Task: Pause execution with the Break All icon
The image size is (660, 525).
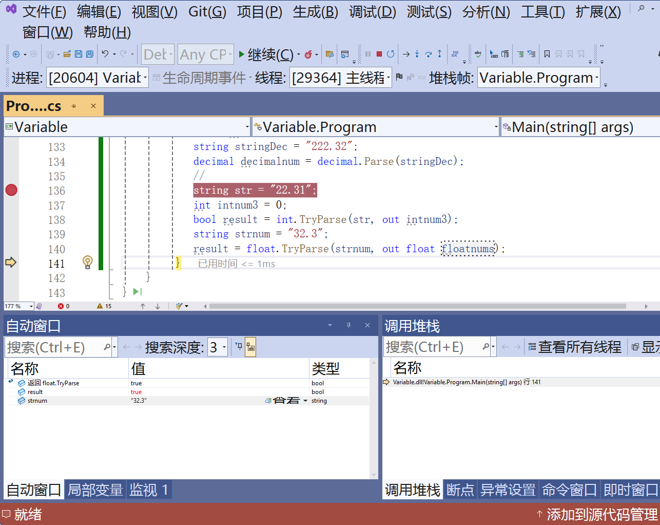Action: (x=367, y=54)
